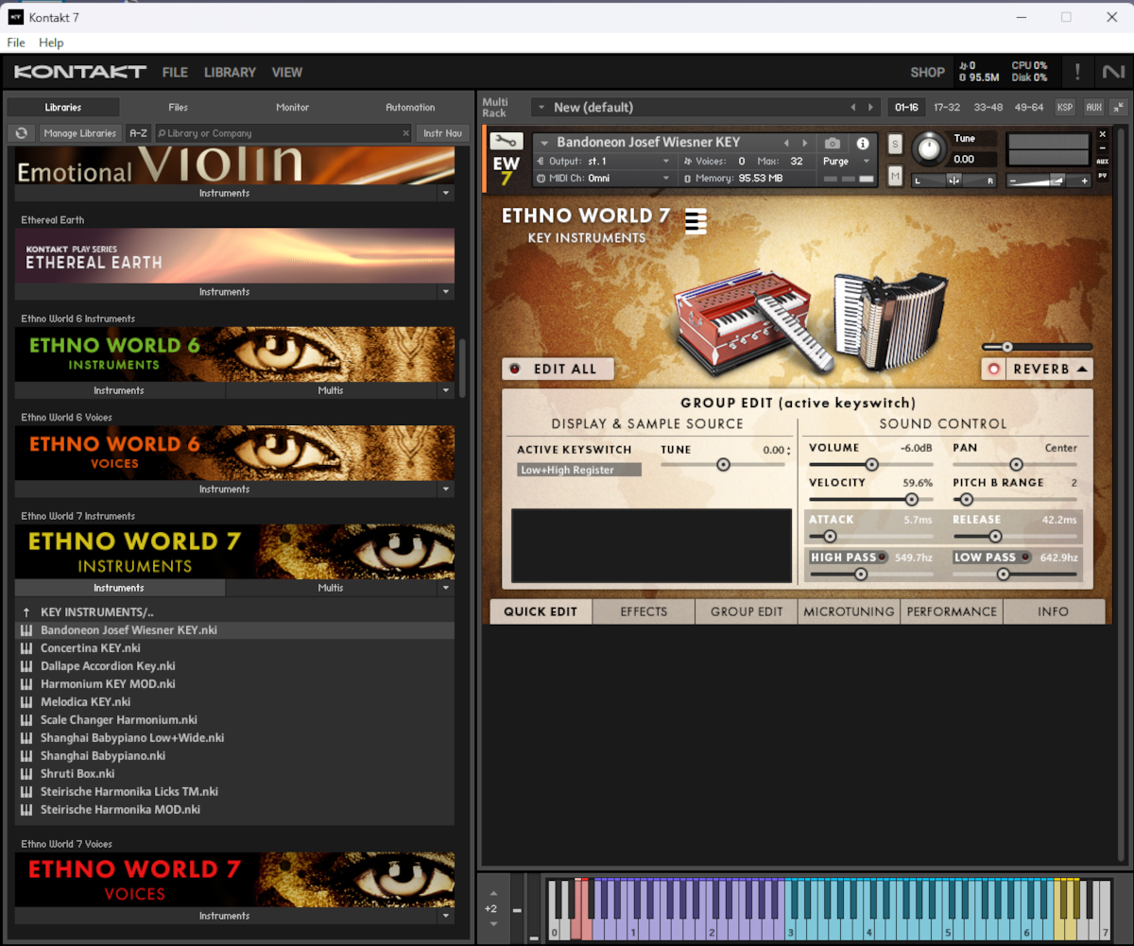Screen dimensions: 1134x946
Task: Switch to the Files tab
Action: pyautogui.click(x=179, y=108)
